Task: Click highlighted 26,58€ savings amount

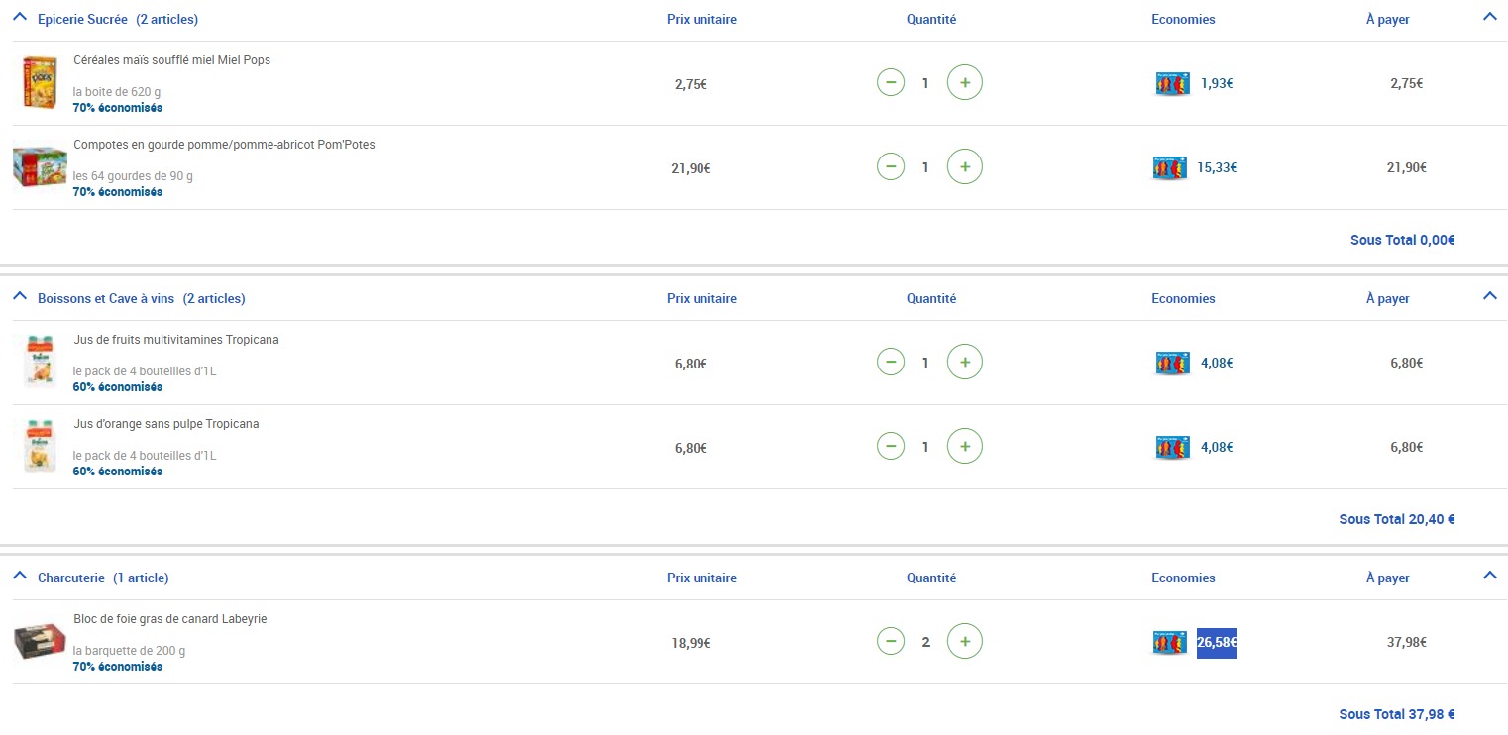Action: [1217, 643]
